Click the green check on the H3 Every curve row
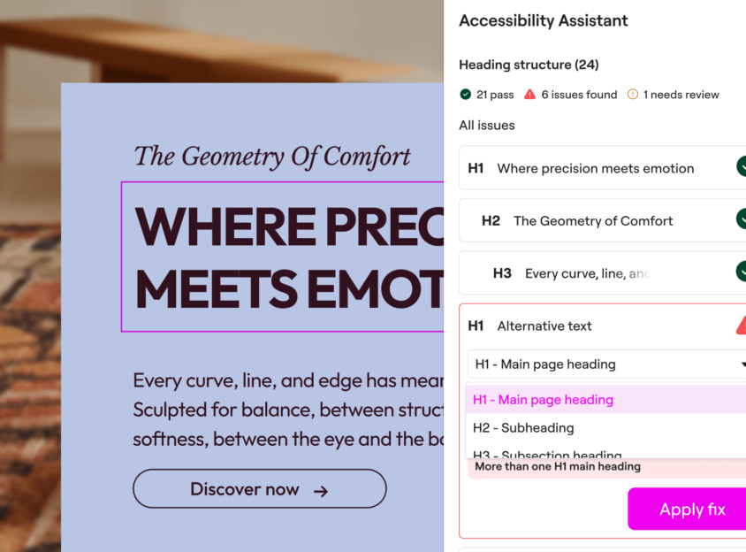Screen dimensions: 746x552 pos(741,272)
